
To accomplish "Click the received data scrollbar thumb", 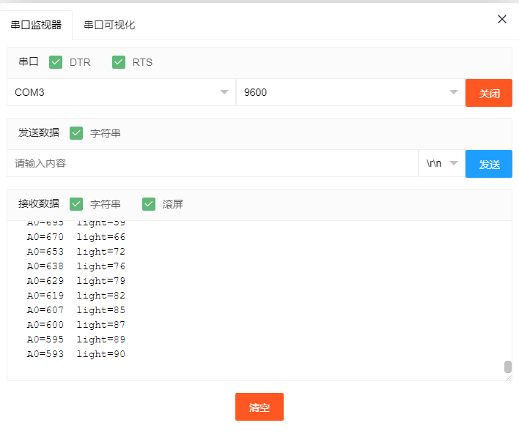I will (508, 367).
